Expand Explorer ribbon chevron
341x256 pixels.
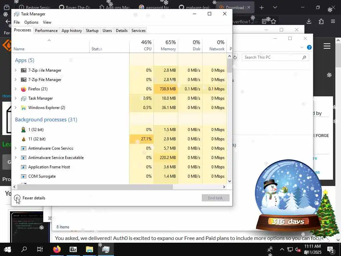pos(302,47)
